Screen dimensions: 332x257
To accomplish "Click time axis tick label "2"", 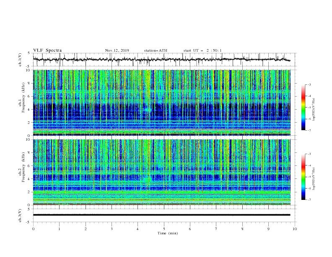I will (86, 229).
